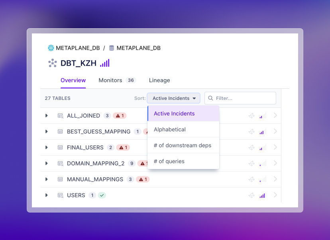Open the second METAPLANE_DB database breadcrumb
330x240 pixels.
138,48
